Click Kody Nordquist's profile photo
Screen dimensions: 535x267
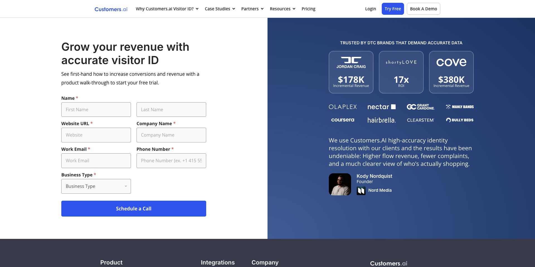pyautogui.click(x=340, y=184)
